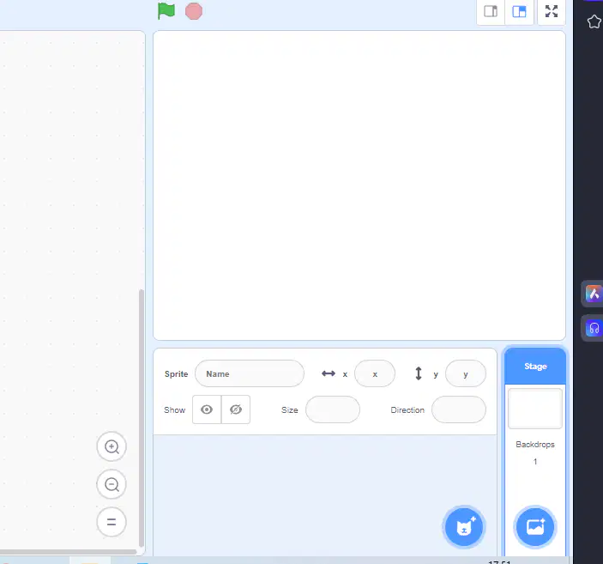This screenshot has height=564, width=603.
Task: Open Choose a Backdrop button
Action: coord(535,527)
